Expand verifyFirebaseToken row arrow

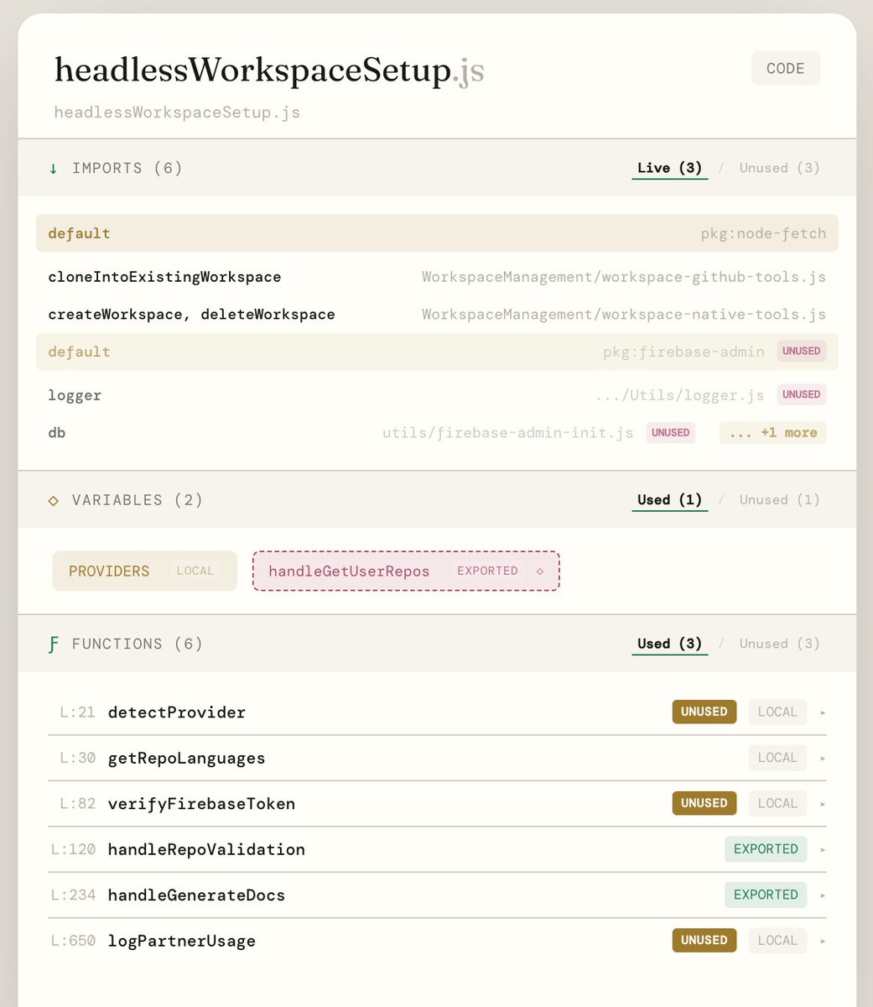pyautogui.click(x=823, y=804)
